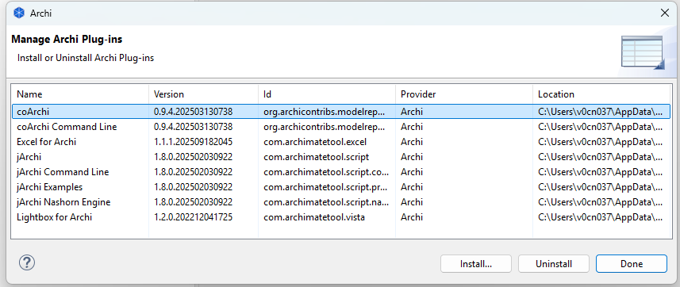680x287 pixels.
Task: Click the com.archimatetool.vista id cell
Action: coord(314,216)
